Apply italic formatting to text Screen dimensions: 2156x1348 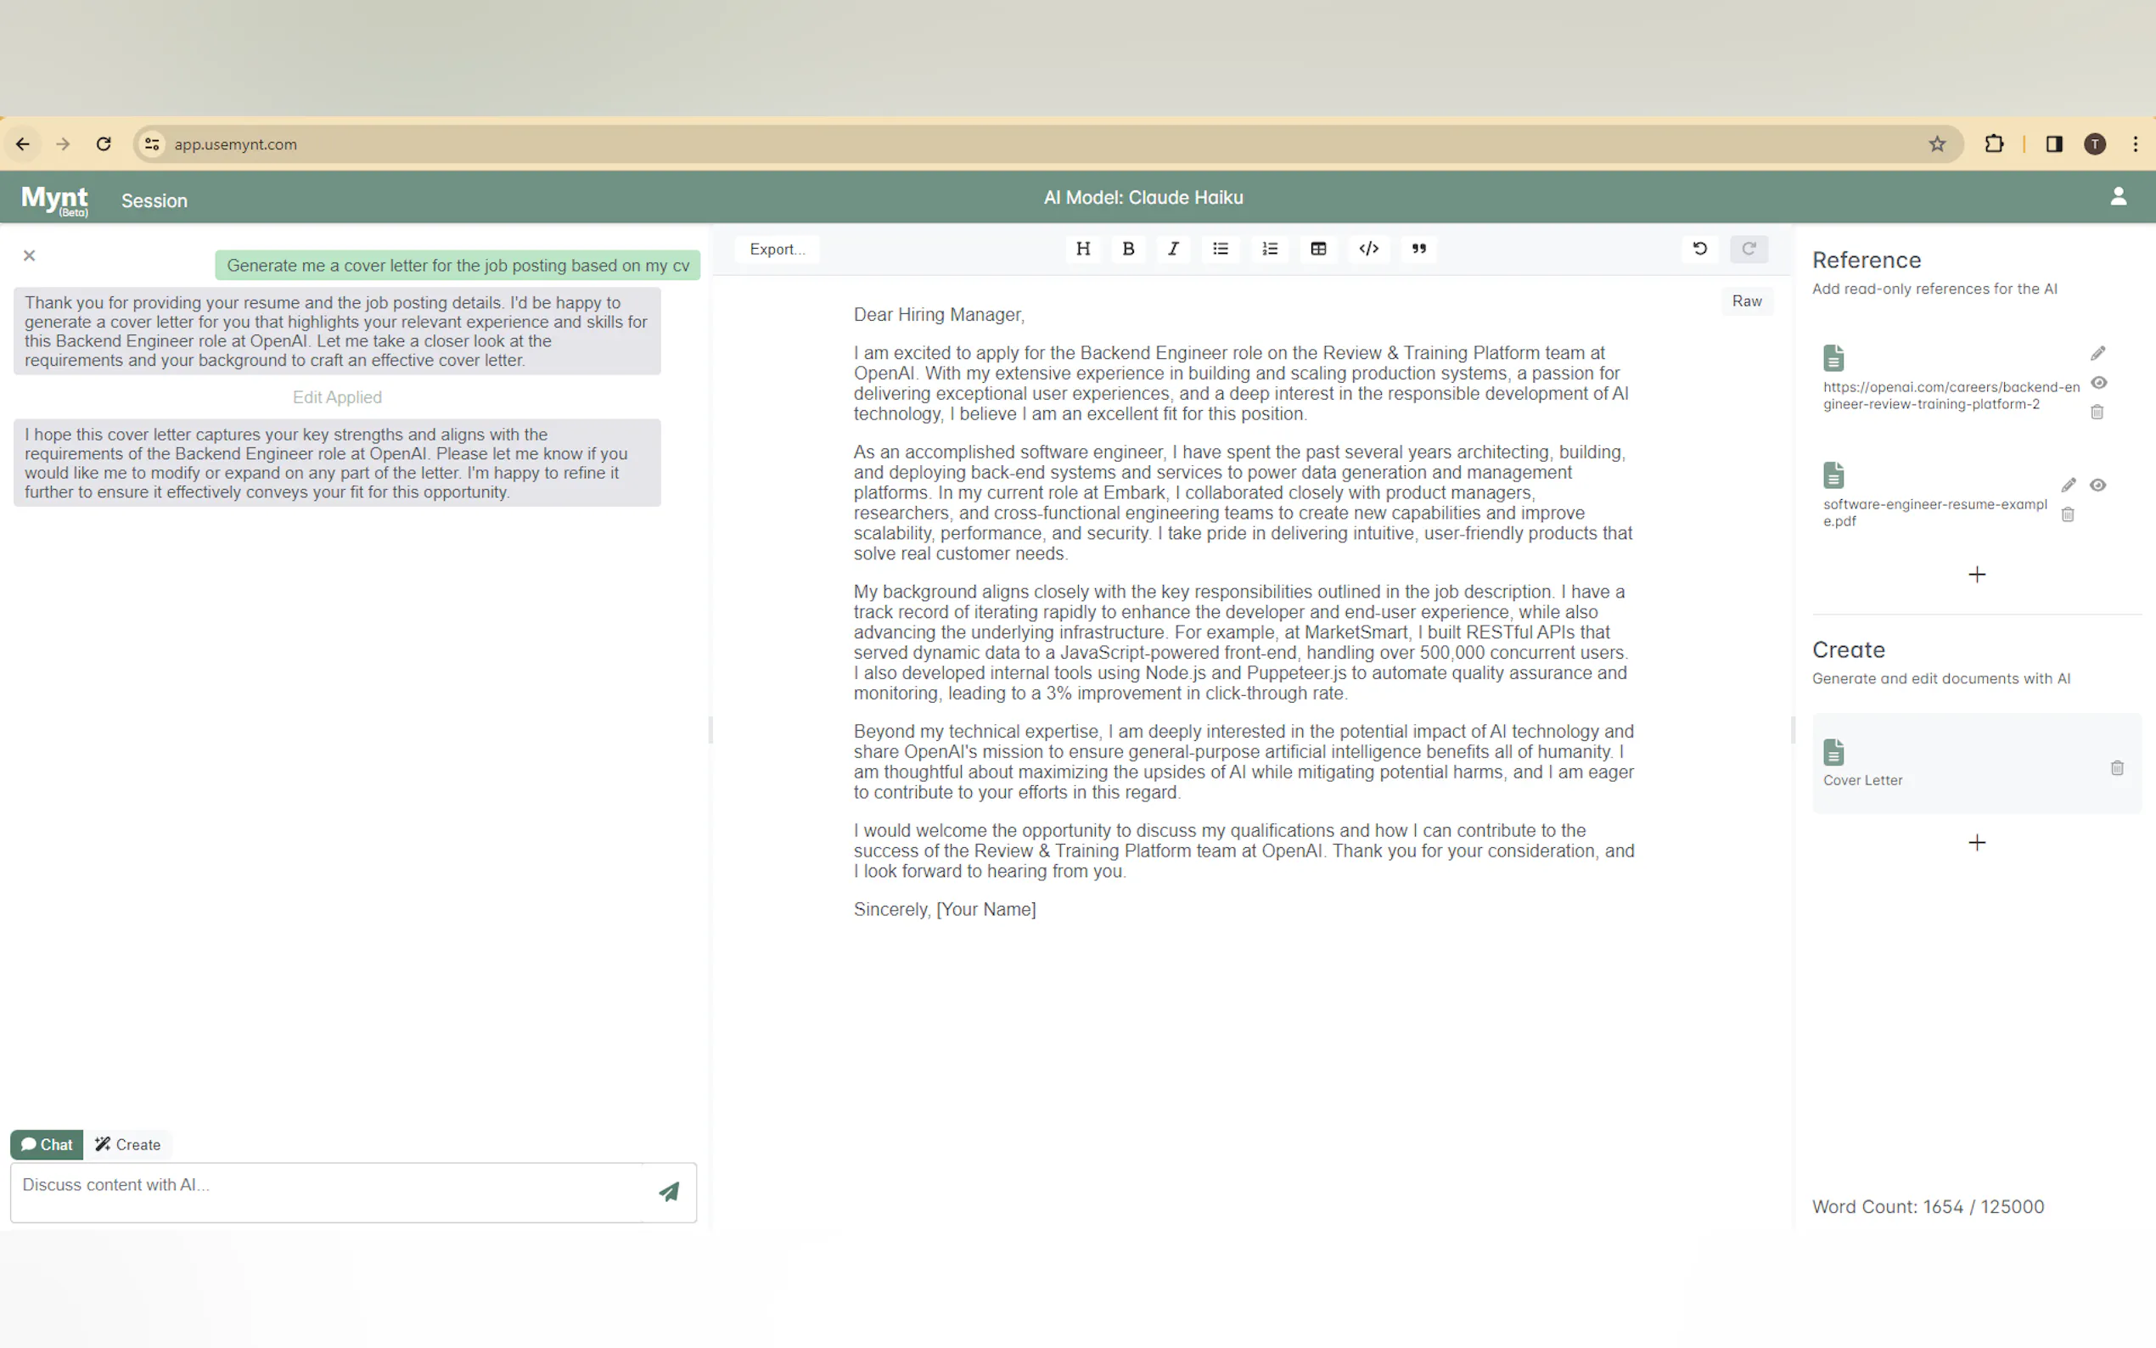tap(1174, 249)
